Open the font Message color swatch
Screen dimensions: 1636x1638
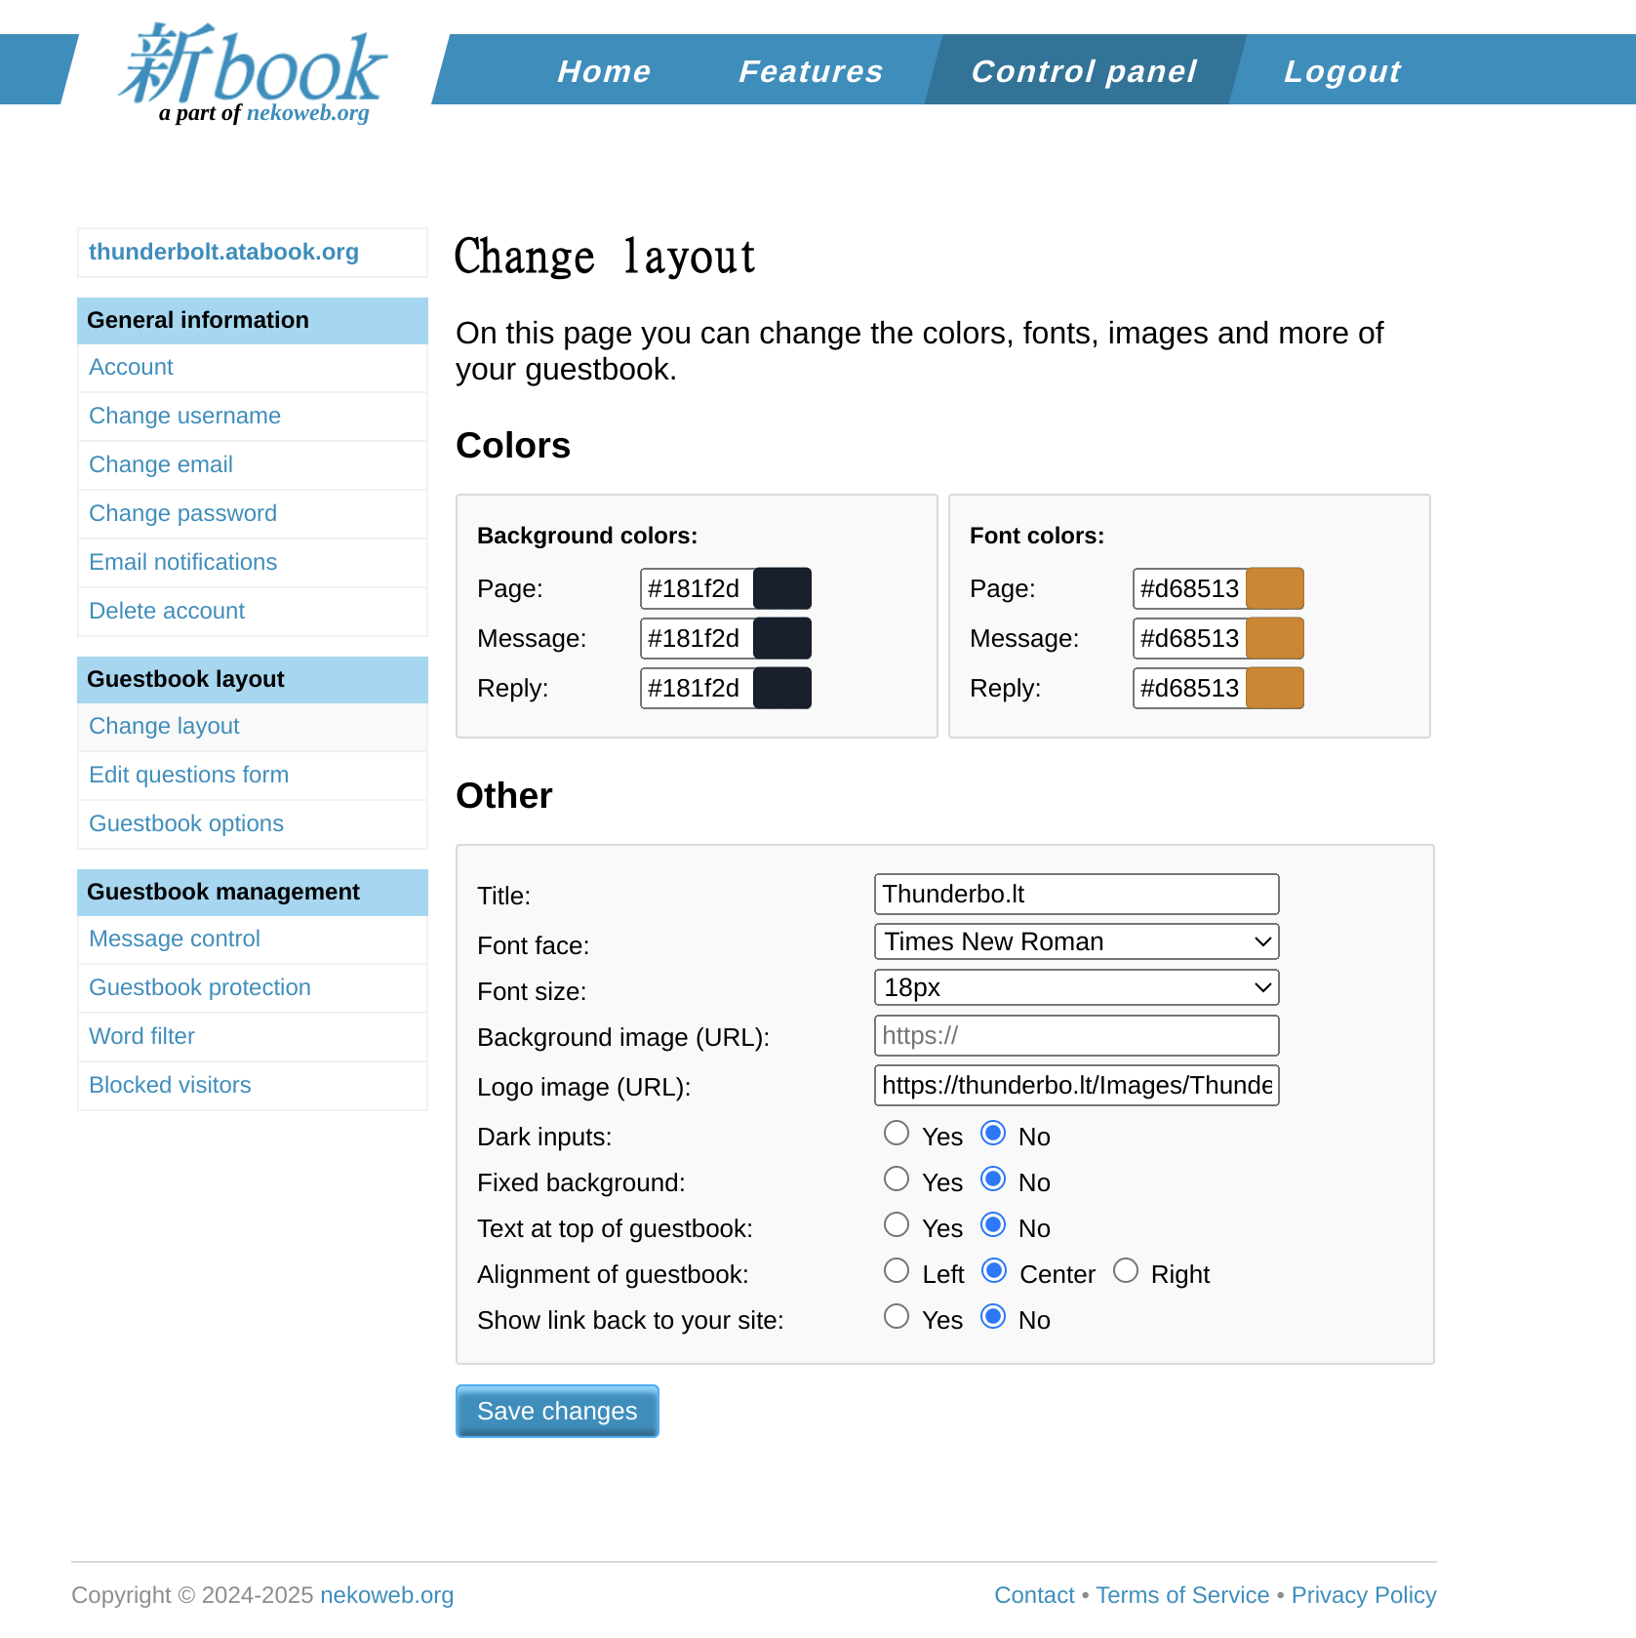pyautogui.click(x=1274, y=638)
